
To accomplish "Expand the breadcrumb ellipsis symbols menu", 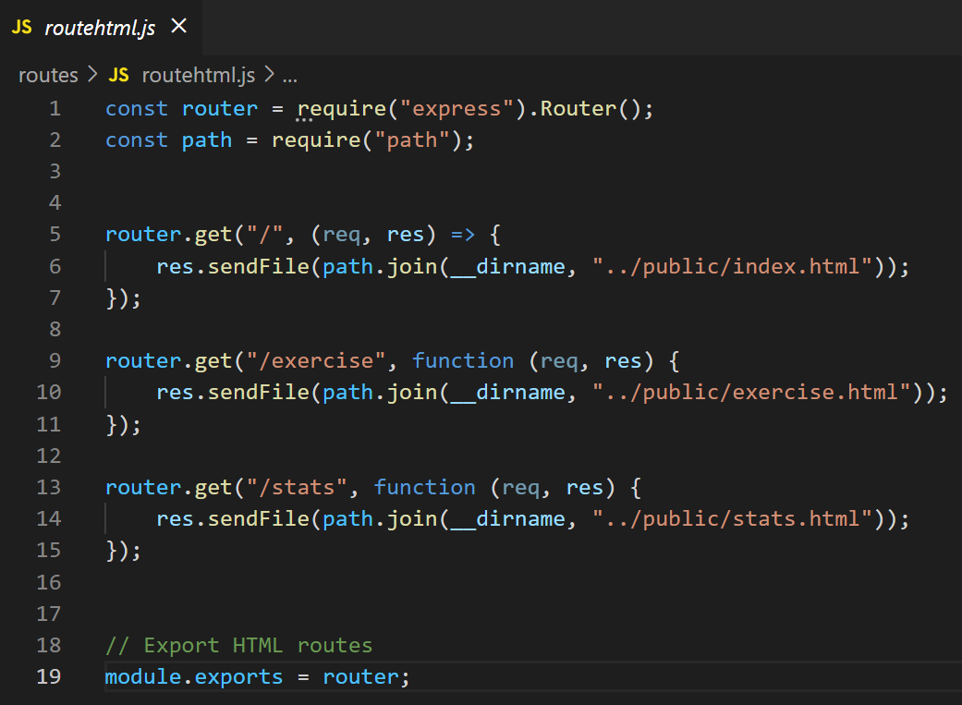I will [x=289, y=77].
